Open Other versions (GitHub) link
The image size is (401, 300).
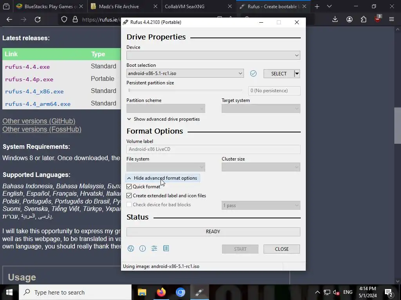pos(39,121)
